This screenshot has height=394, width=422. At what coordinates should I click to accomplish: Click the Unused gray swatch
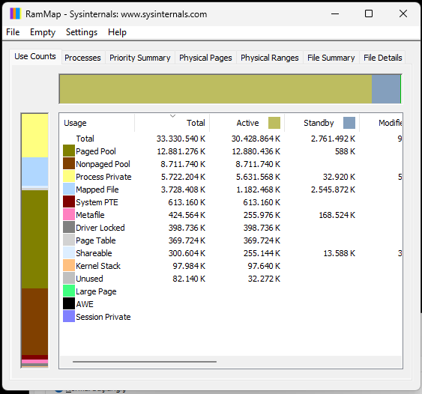pos(69,278)
